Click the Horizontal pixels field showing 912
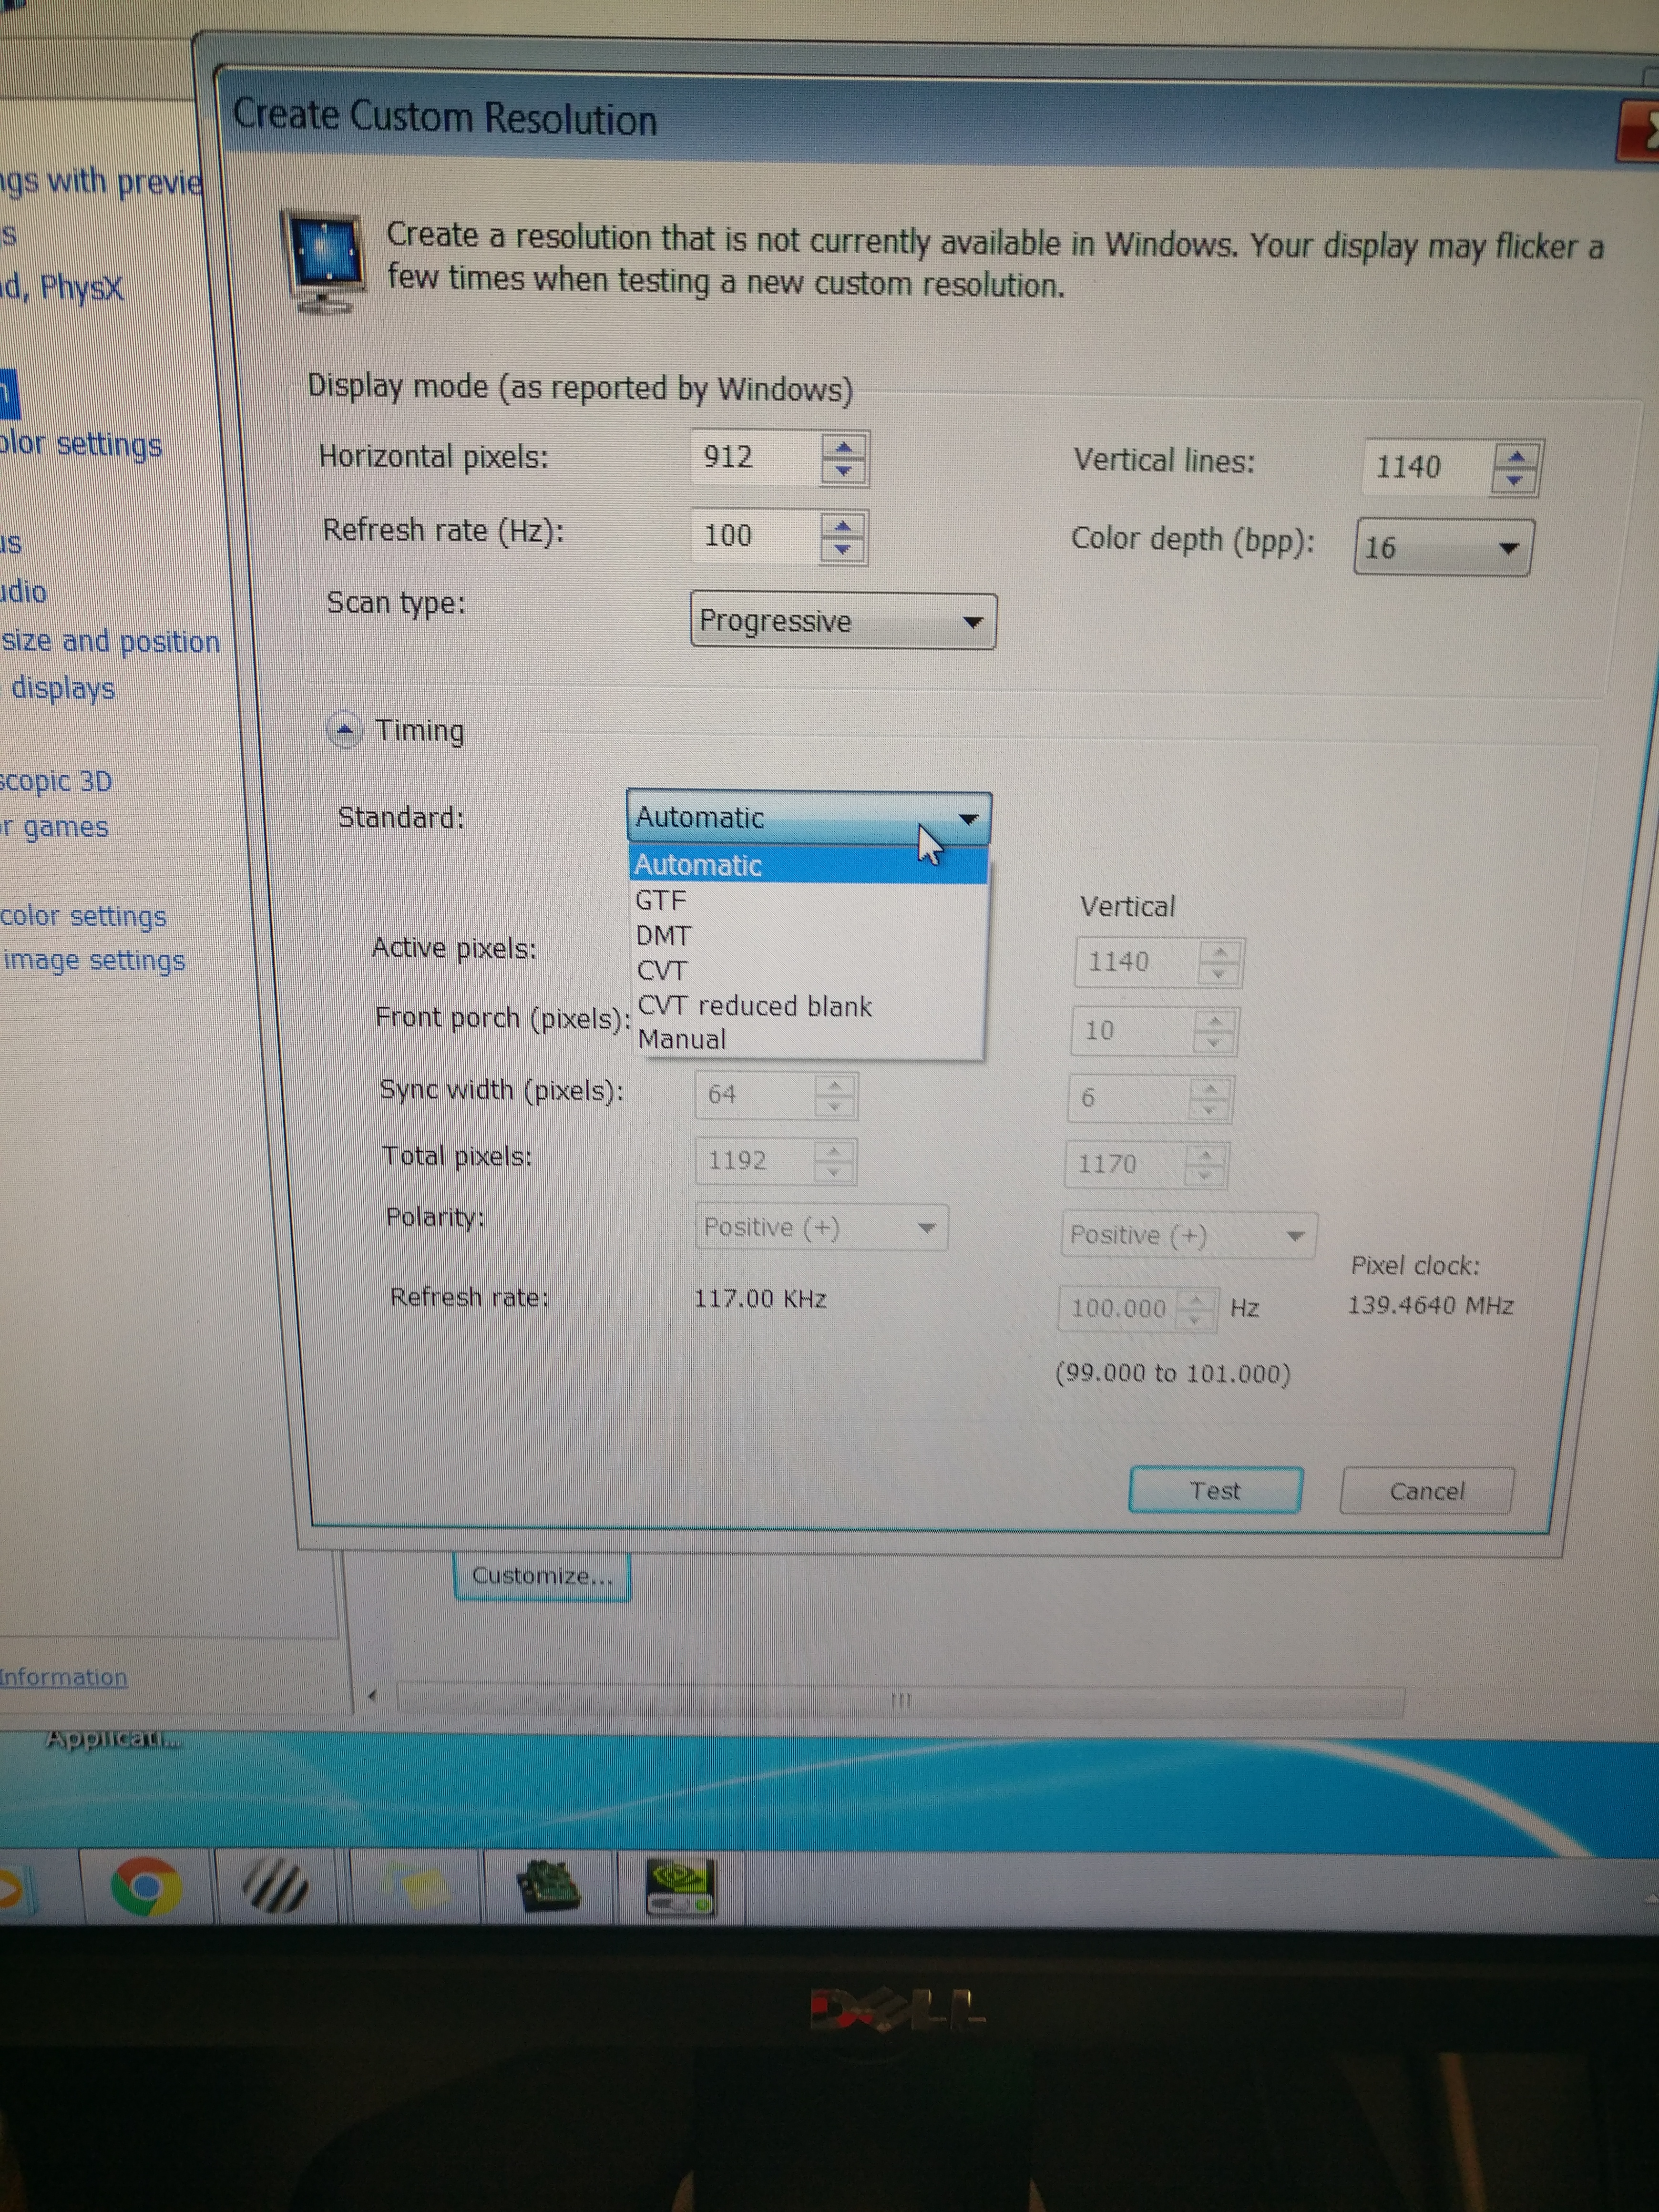This screenshot has height=2212, width=1659. [x=755, y=458]
